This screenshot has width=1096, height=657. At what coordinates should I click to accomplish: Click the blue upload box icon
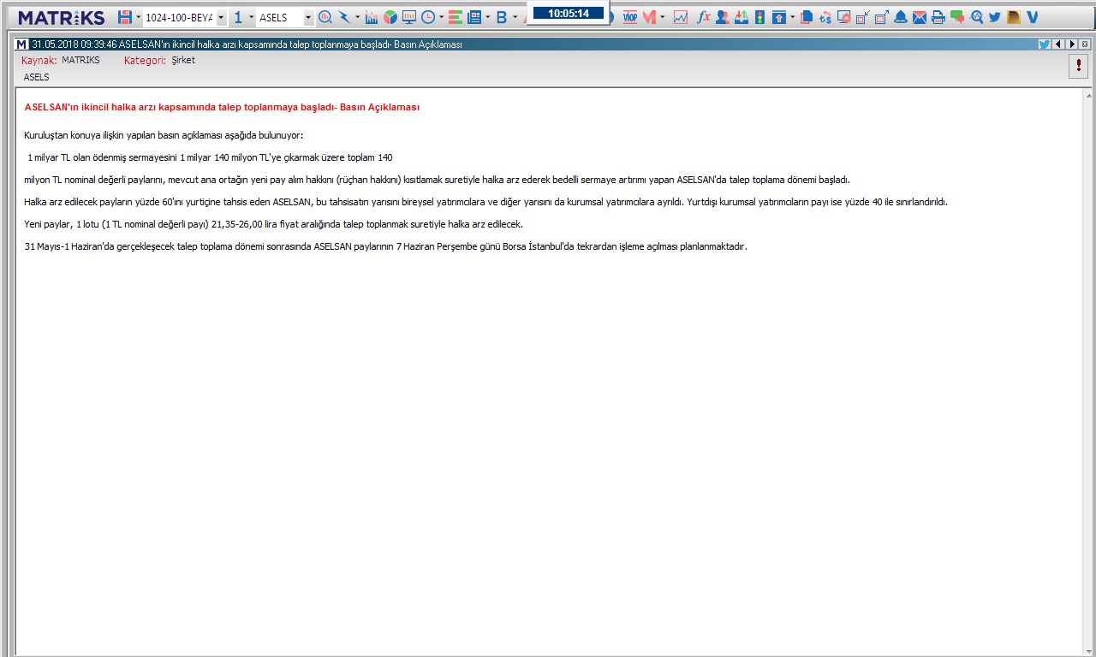pos(778,17)
